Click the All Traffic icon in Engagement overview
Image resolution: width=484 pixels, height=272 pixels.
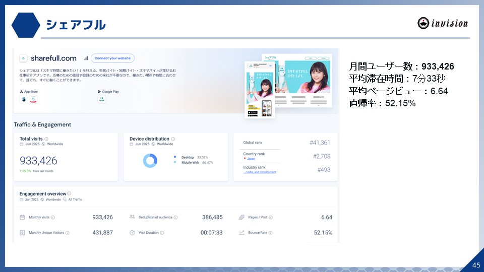65,199
